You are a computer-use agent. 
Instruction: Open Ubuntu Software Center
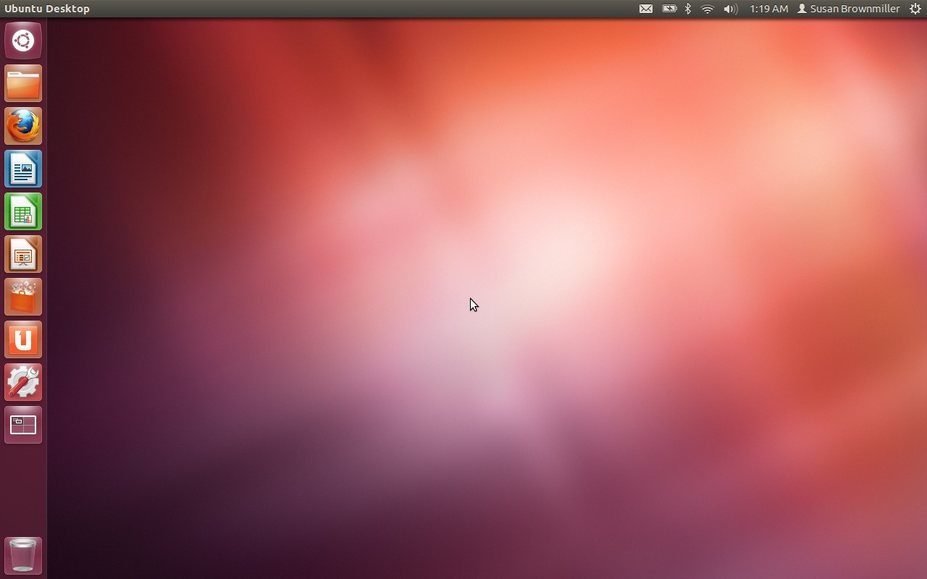23,297
